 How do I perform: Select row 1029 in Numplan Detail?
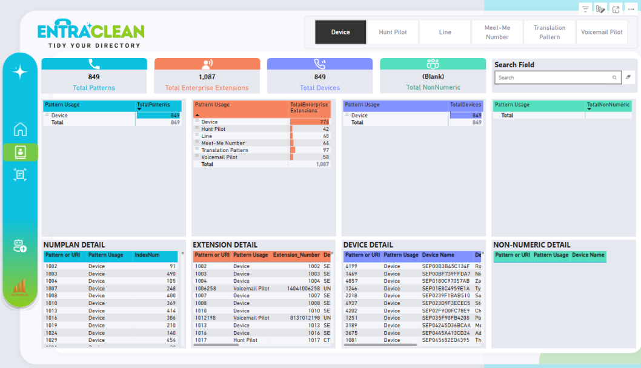pos(110,340)
